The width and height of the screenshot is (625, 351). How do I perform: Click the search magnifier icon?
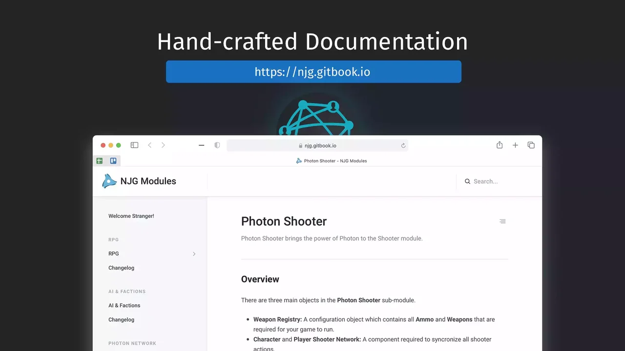click(x=468, y=181)
